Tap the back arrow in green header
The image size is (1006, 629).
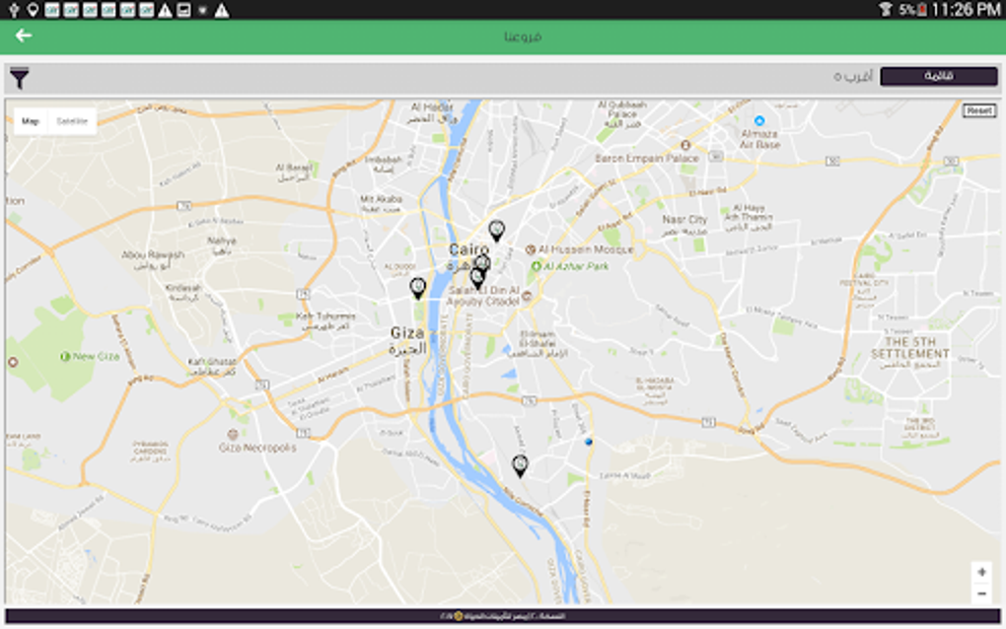[24, 35]
